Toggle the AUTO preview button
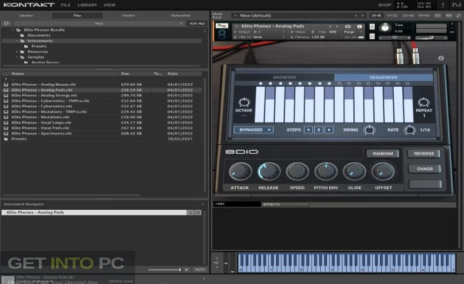The image size is (464, 284). [200, 270]
